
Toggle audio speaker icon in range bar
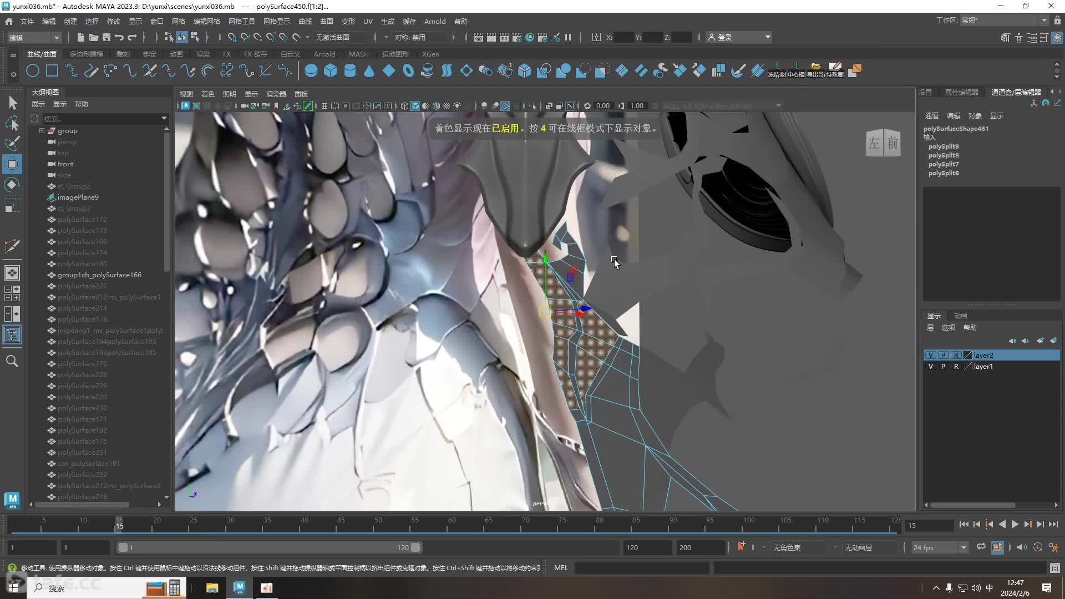click(x=1022, y=547)
